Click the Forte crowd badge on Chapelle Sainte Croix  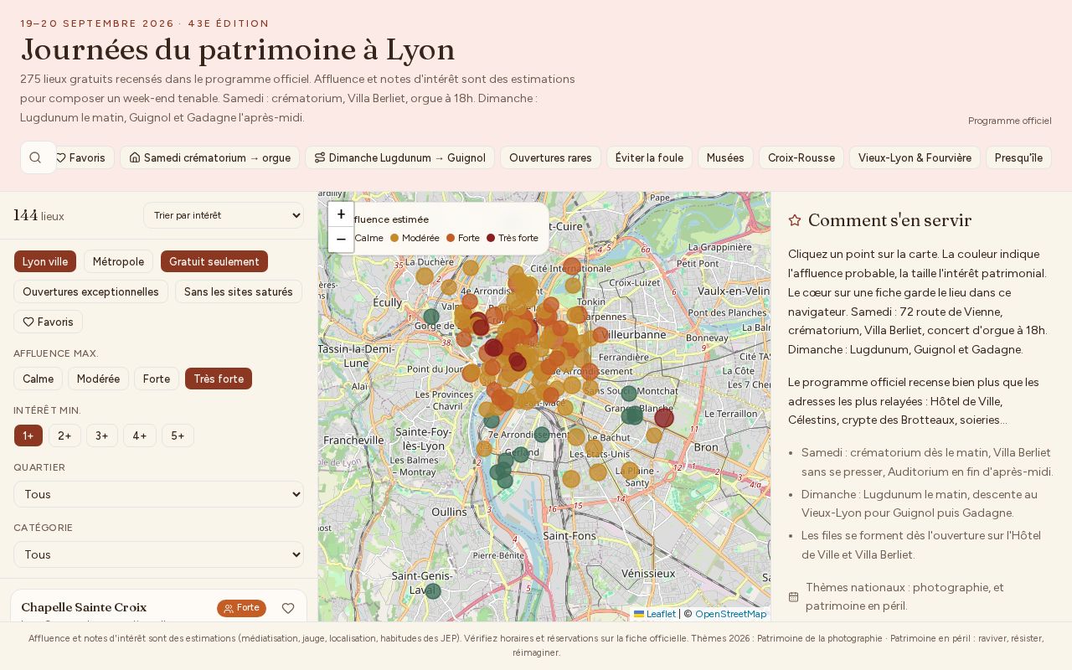click(241, 608)
